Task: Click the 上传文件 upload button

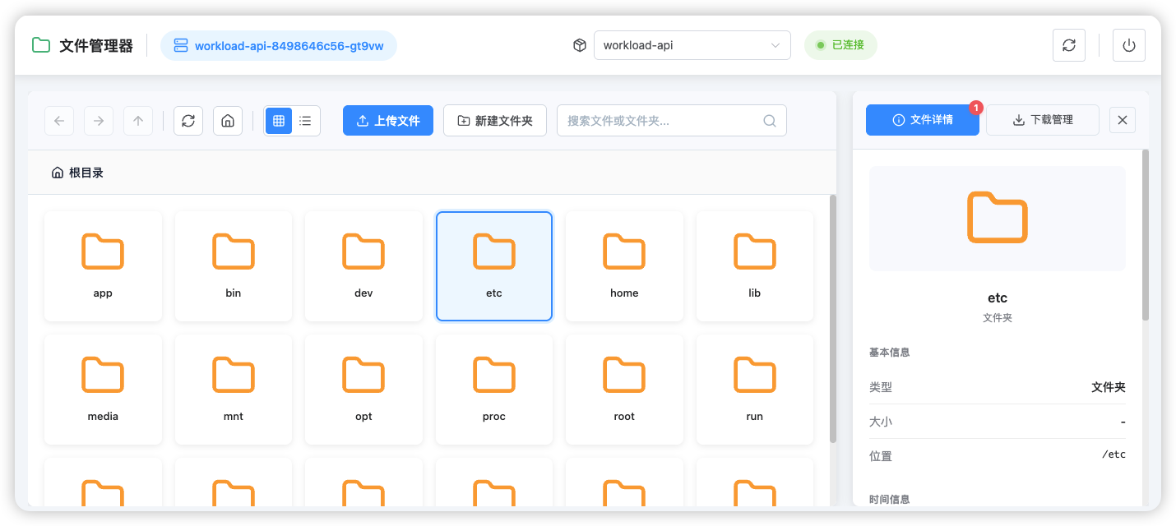Action: [387, 120]
